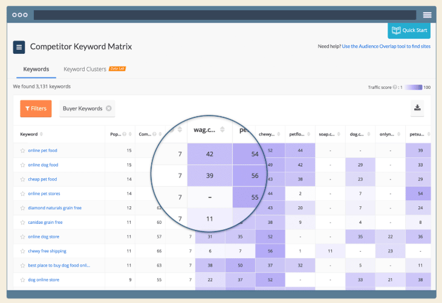Remove the Buyer Keywords filter chip
442x303 pixels.
click(x=109, y=108)
